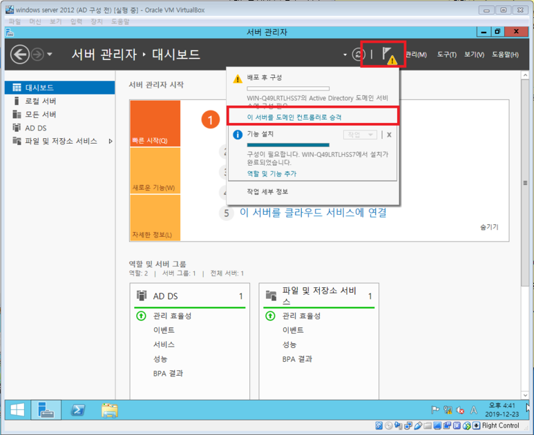This screenshot has height=435, width=534.
Task: Select the 자세한 정보(L) tile
Action: [x=155, y=217]
